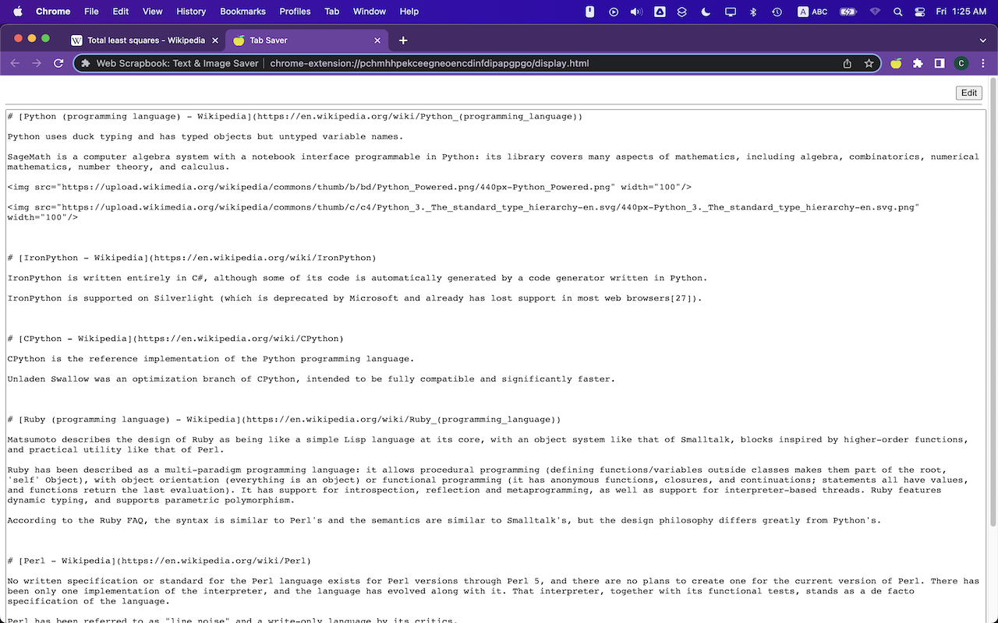Mute sound via the volume menu bar icon
The image size is (998, 623).
click(635, 12)
